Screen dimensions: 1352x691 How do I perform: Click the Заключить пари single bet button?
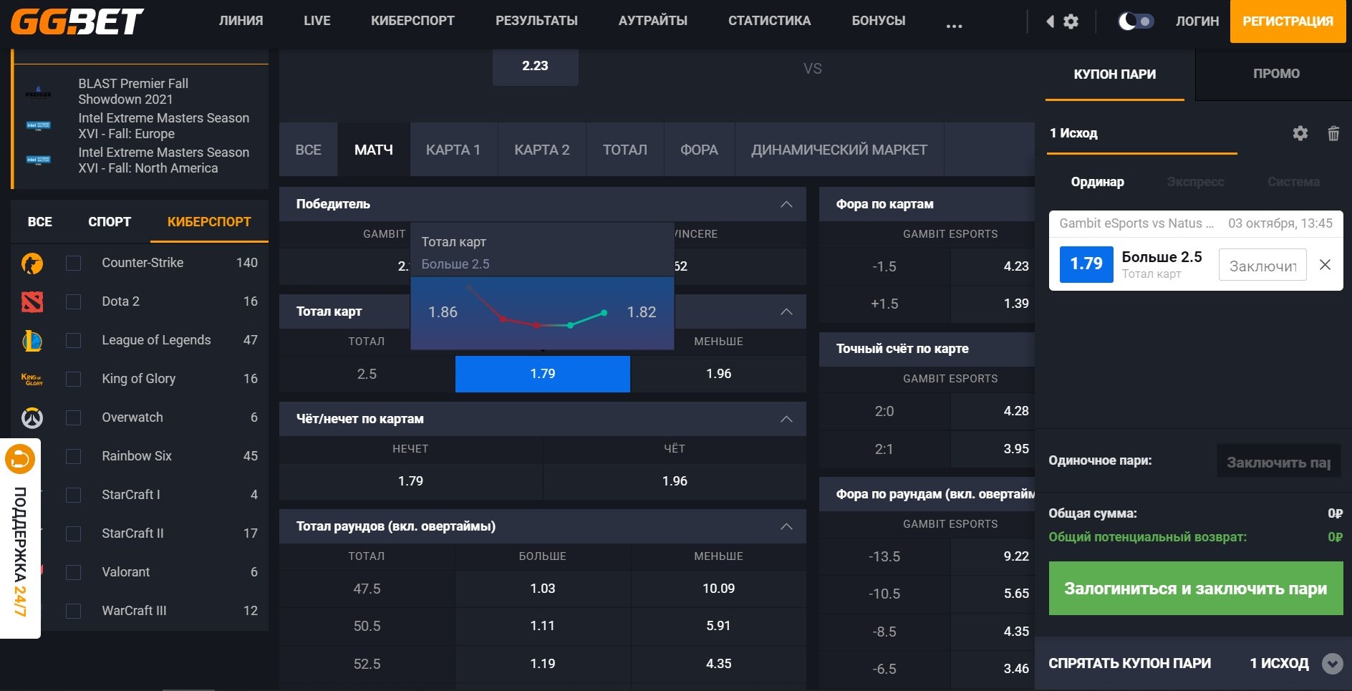[x=1278, y=462]
